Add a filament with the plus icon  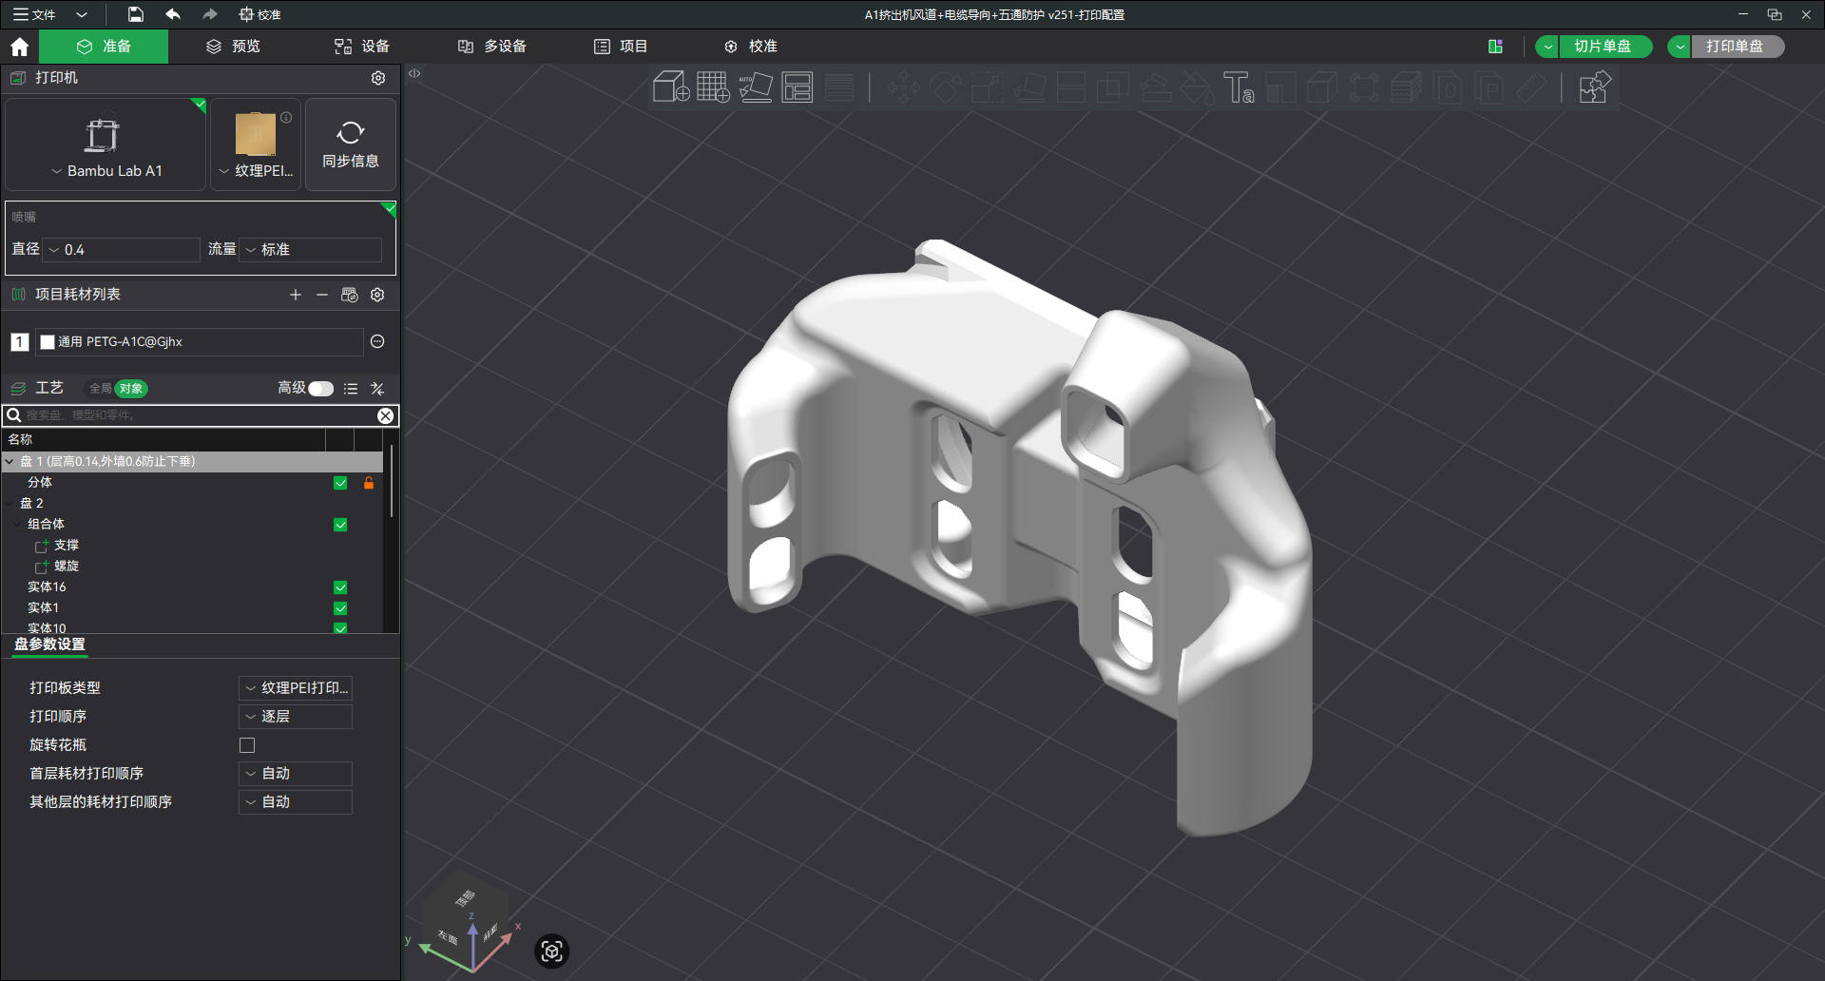click(296, 295)
